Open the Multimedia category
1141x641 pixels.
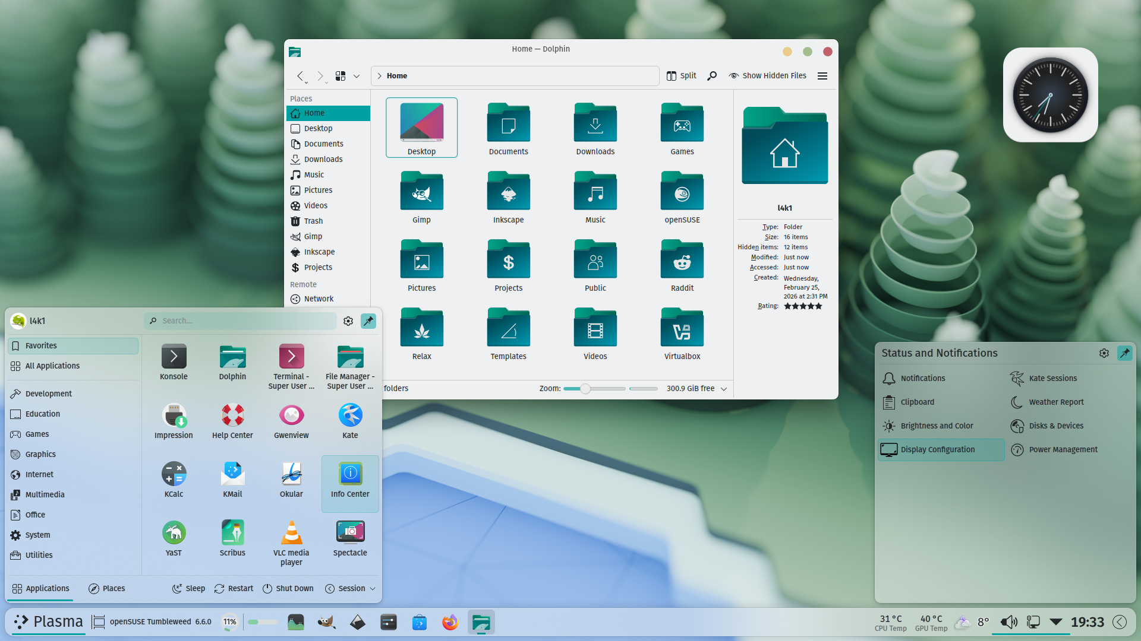pos(73,495)
